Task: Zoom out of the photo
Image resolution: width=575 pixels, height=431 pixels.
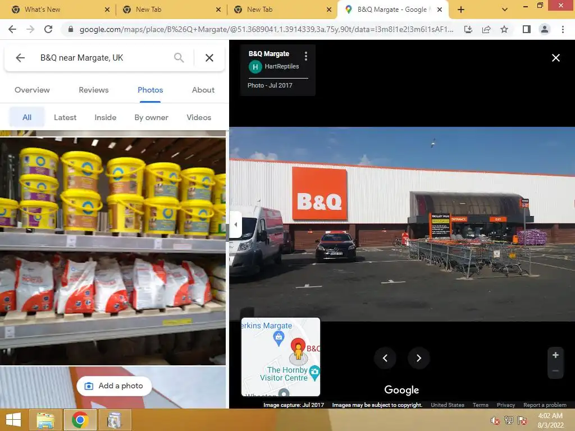Action: click(x=555, y=371)
